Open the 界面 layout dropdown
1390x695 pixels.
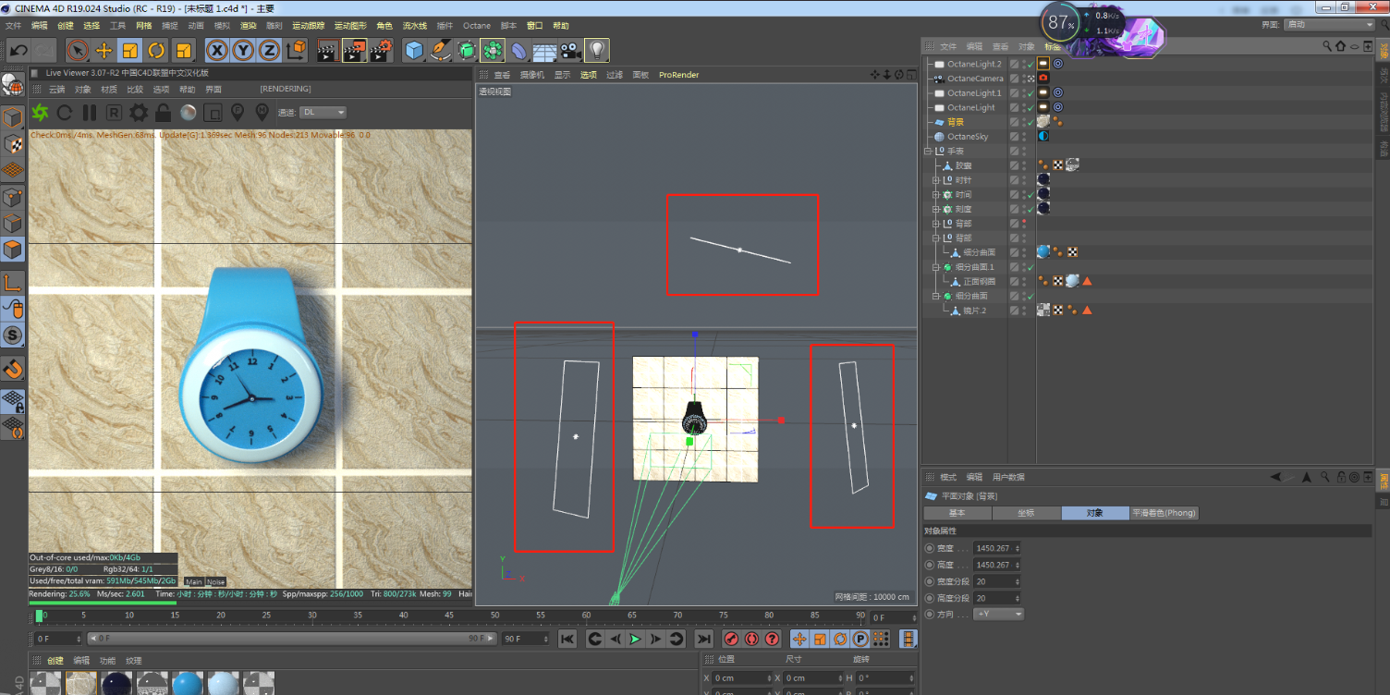tap(1330, 25)
